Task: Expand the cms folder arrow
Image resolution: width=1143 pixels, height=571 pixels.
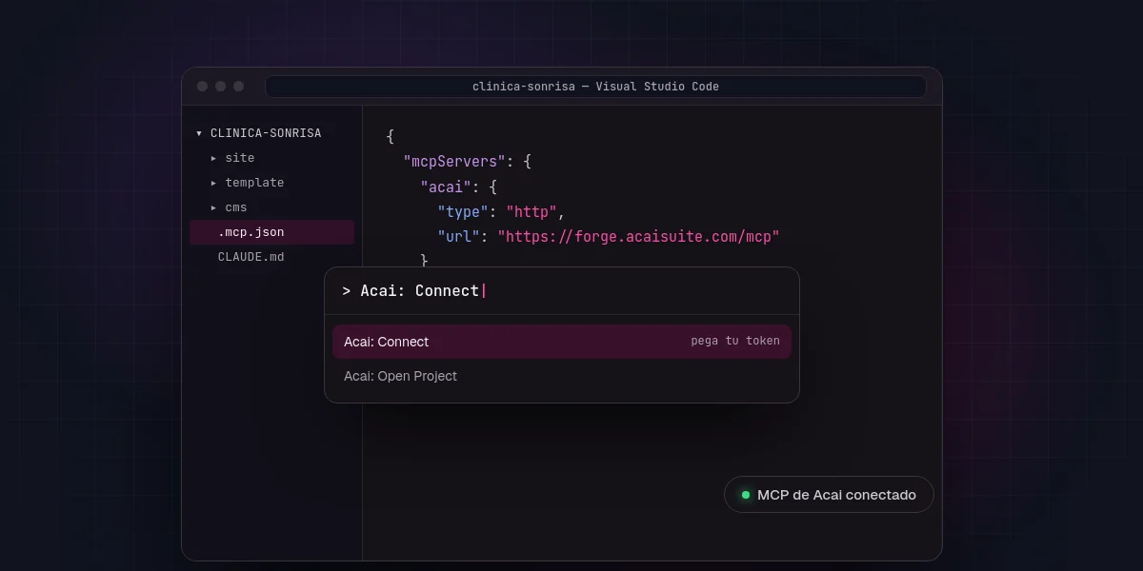Action: coord(213,207)
